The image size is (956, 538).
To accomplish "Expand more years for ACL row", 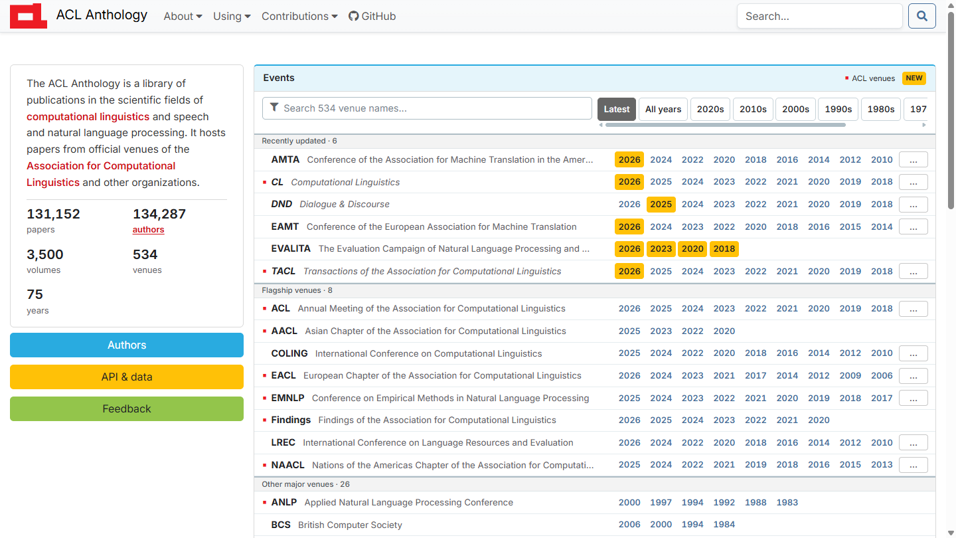I will point(913,308).
